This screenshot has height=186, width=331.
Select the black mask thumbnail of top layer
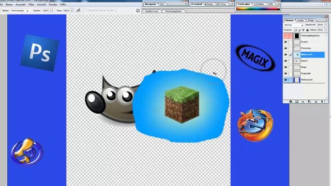coord(297,36)
